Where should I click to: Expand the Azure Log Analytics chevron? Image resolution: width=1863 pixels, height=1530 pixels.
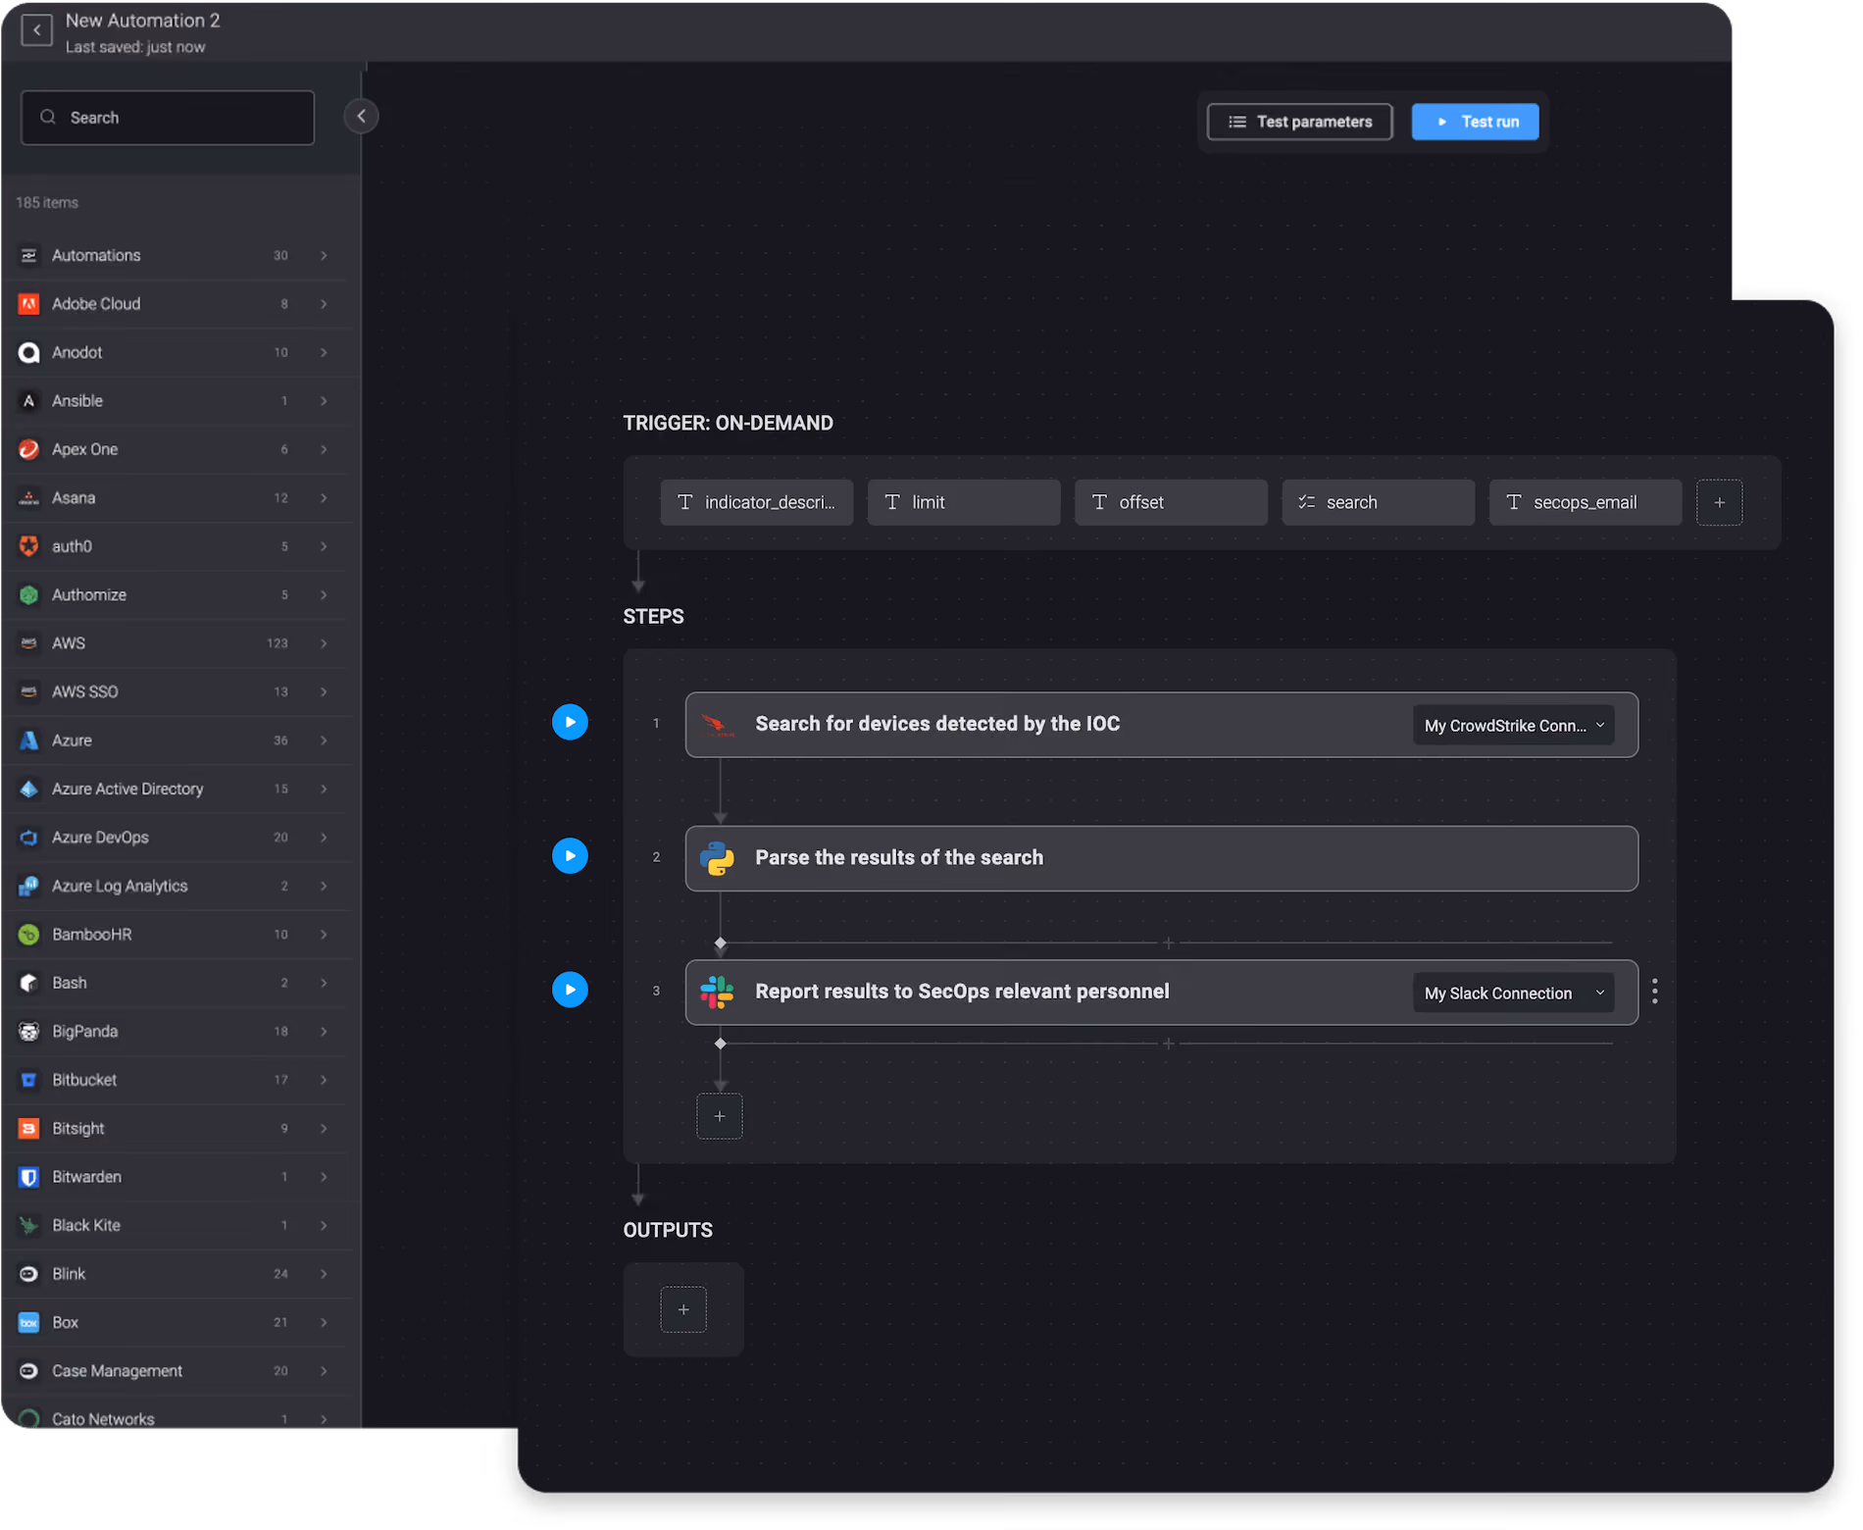tap(324, 886)
